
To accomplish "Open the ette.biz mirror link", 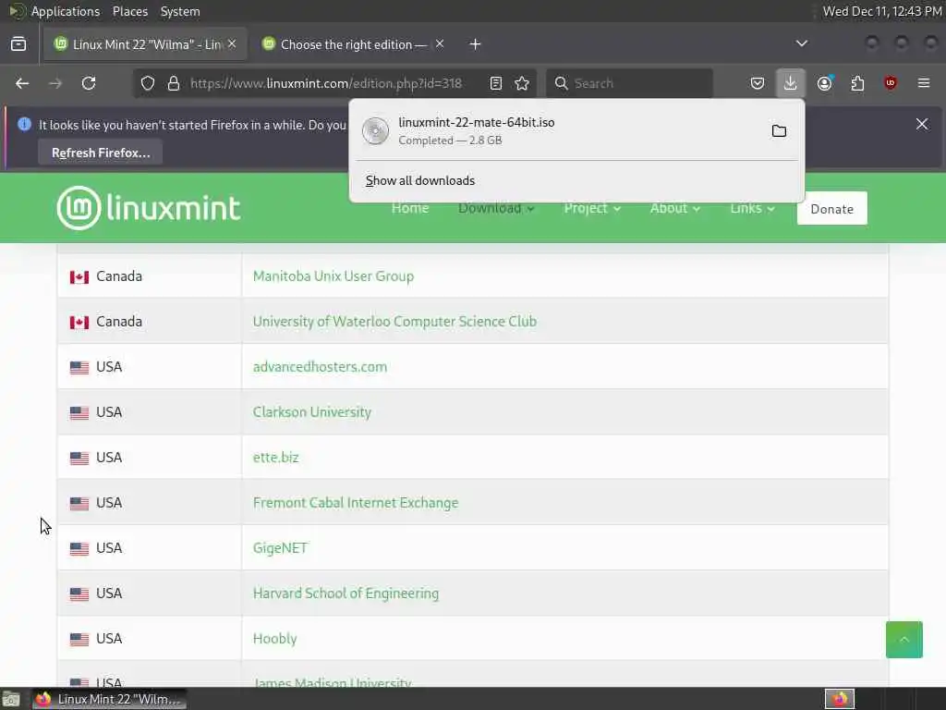I will point(275,458).
